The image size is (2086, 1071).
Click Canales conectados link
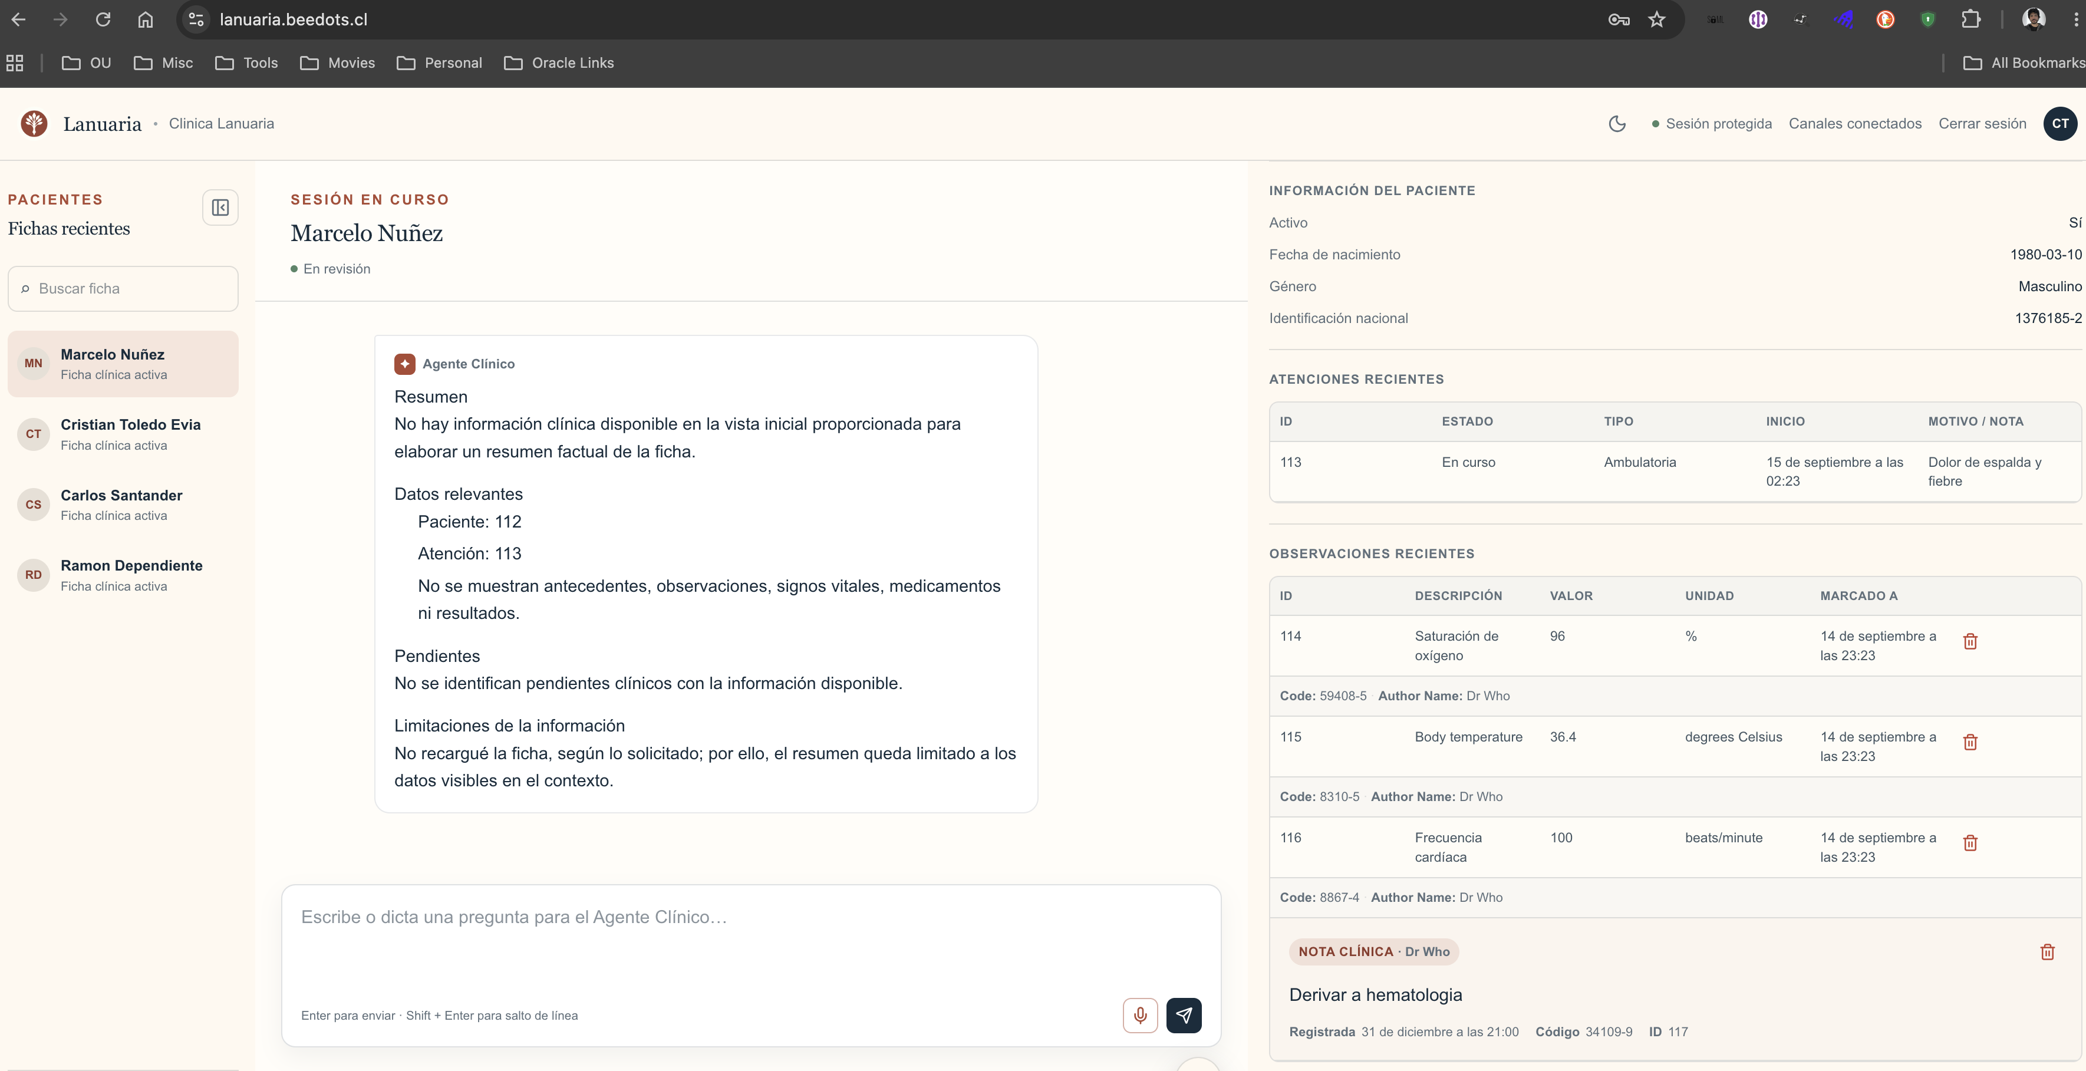[x=1854, y=124]
